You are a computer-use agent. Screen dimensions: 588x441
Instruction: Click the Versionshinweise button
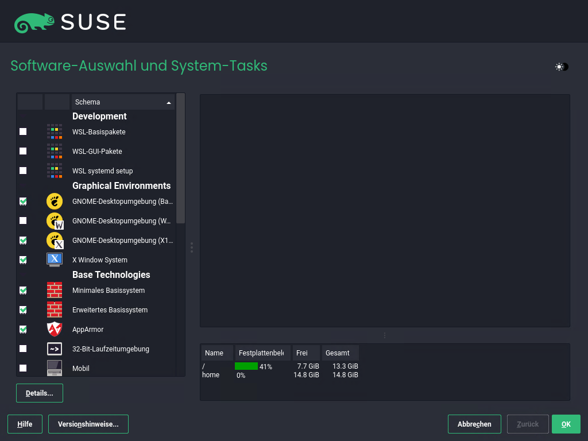click(88, 424)
